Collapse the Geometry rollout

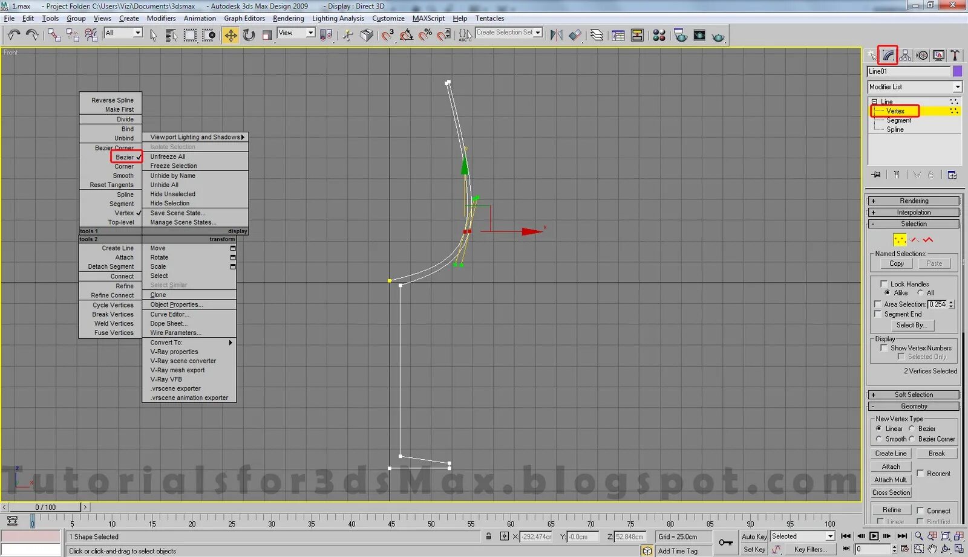tap(914, 406)
